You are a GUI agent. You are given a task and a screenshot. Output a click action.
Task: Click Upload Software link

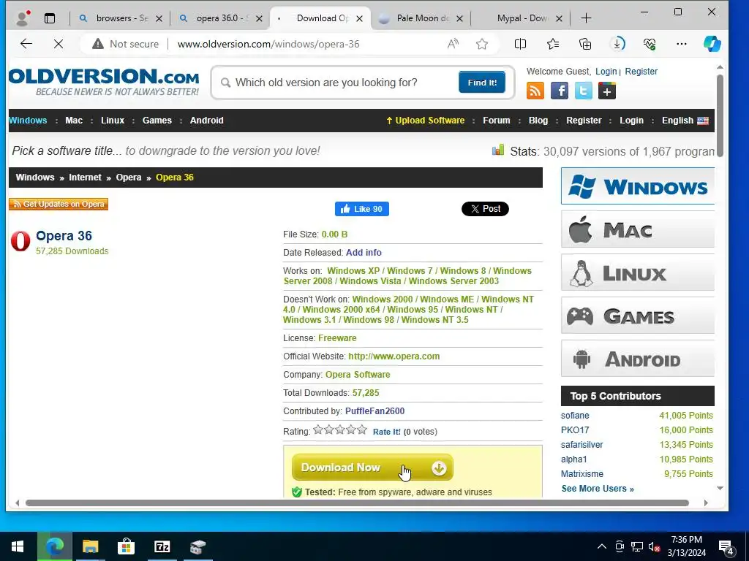(x=425, y=121)
